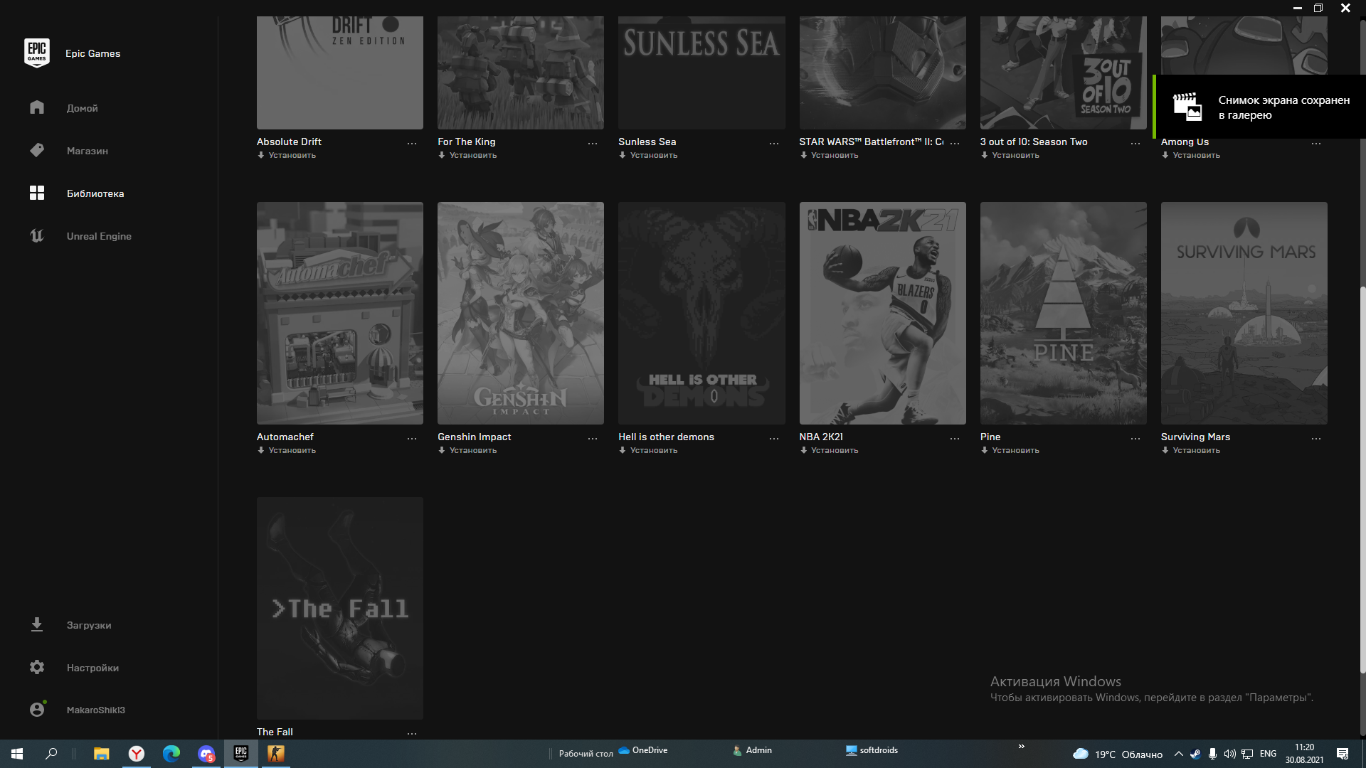The height and width of the screenshot is (768, 1366).
Task: Open options menu for For The King
Action: tap(593, 143)
